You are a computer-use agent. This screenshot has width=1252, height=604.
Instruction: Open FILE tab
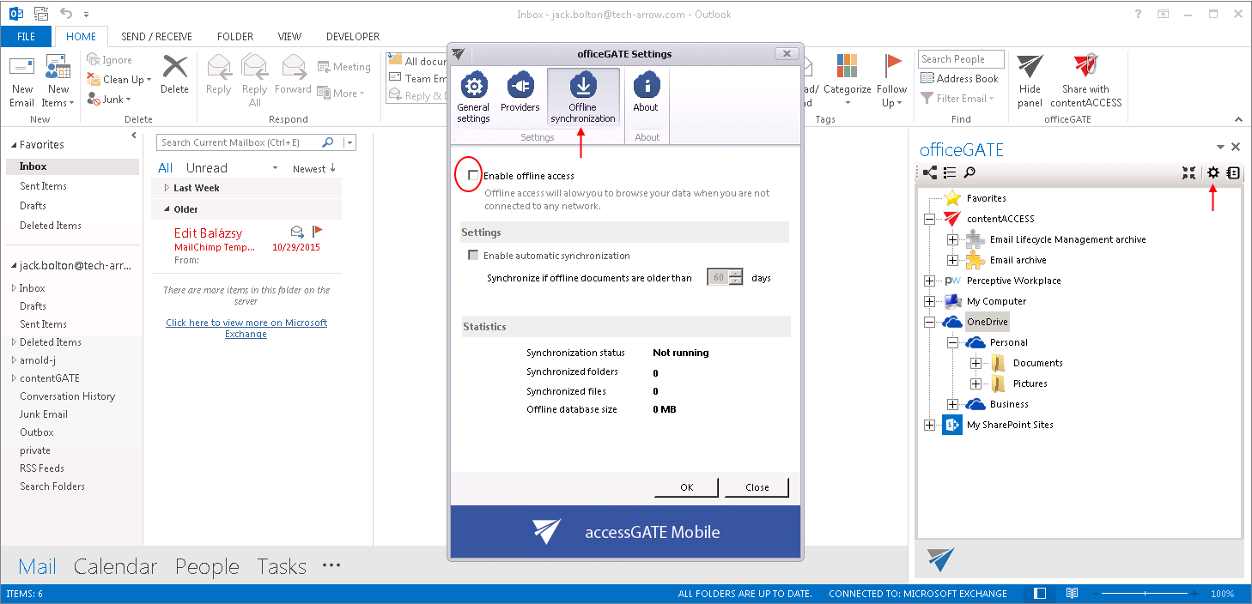pos(26,37)
